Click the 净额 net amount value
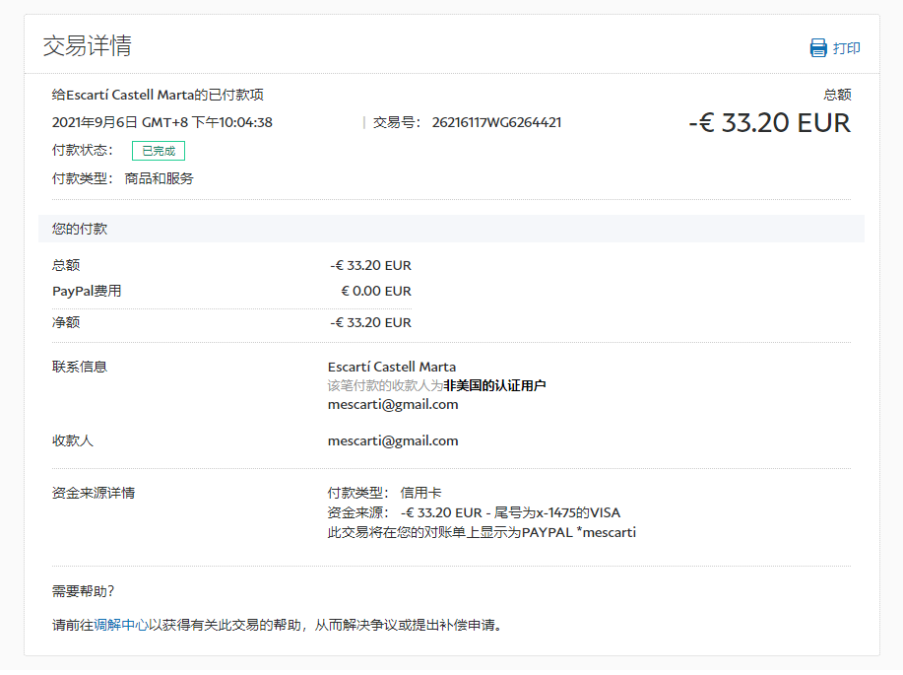Screen dimensions: 903x675 [x=370, y=322]
